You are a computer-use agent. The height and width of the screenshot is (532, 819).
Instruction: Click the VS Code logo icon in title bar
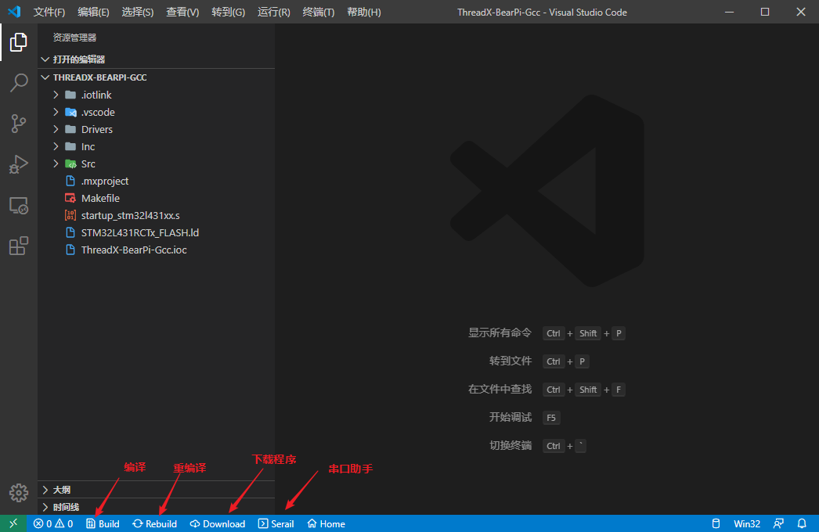pos(14,12)
